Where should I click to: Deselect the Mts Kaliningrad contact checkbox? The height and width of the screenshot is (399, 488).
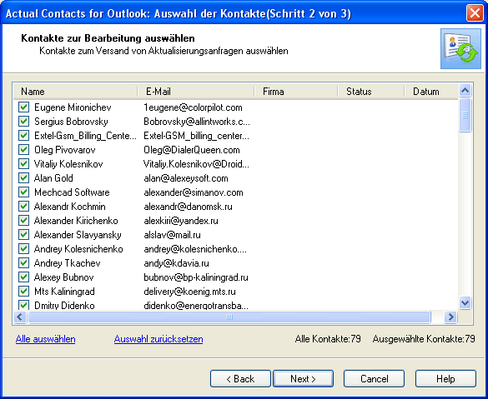(x=23, y=292)
